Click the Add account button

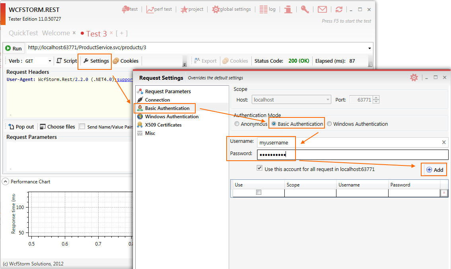click(x=435, y=170)
